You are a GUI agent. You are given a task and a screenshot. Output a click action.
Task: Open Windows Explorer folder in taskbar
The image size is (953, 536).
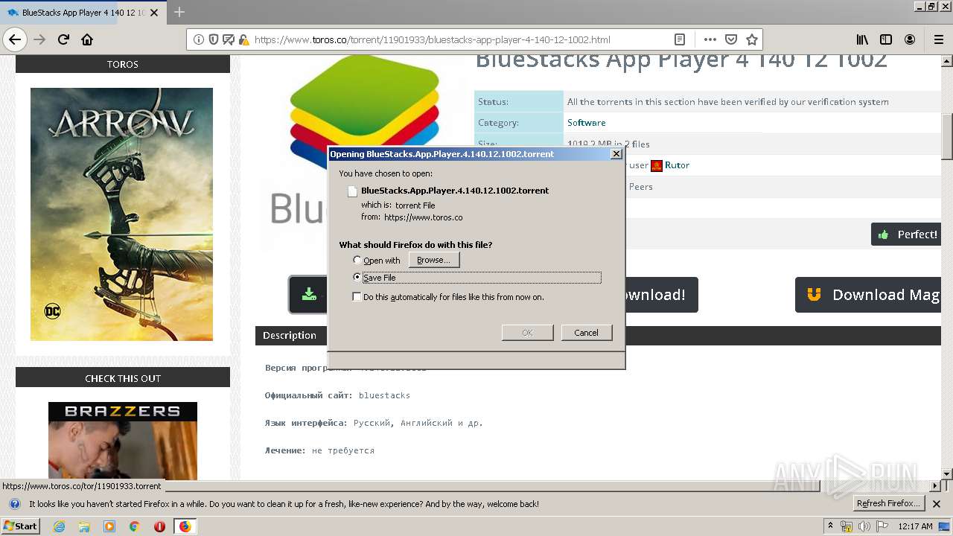(84, 526)
